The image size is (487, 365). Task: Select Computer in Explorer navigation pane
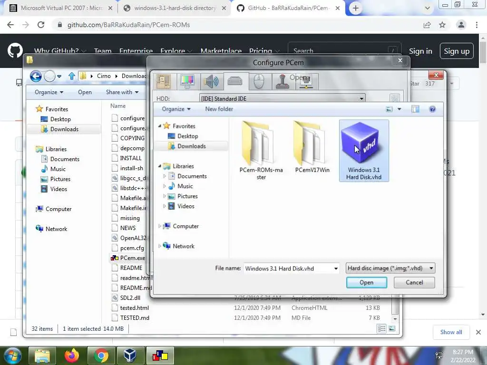pos(58,209)
